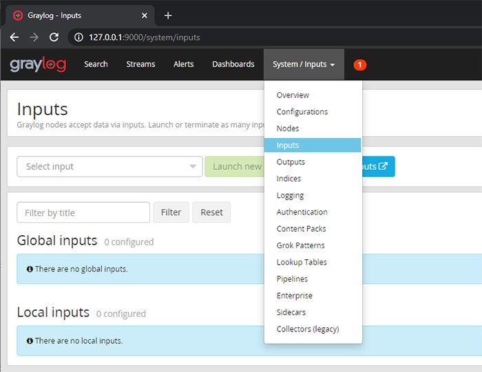
Task: Click the red notification badge
Action: coord(359,65)
